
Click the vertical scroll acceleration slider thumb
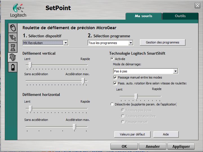(x=83, y=81)
